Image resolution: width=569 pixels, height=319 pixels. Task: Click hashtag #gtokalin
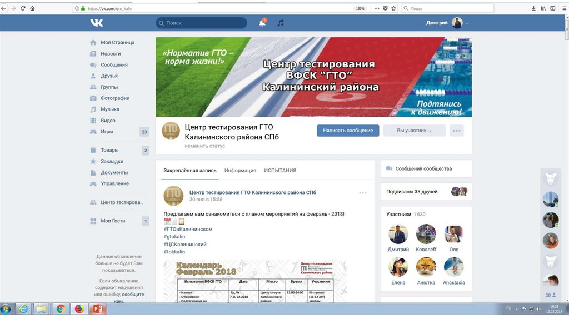click(174, 237)
